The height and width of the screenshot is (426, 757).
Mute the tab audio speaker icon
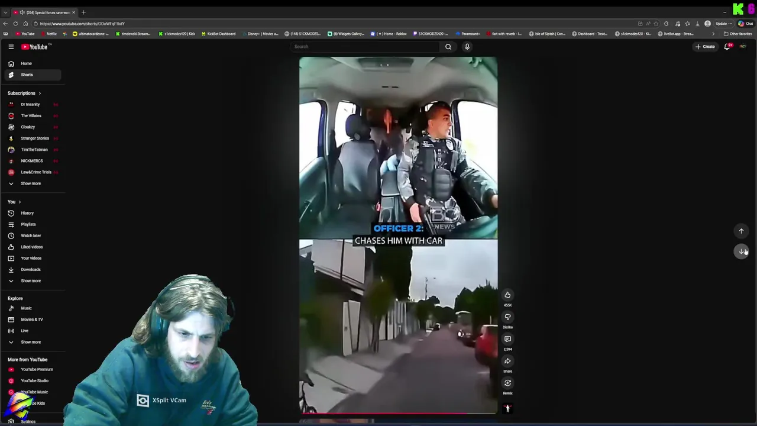[22, 12]
